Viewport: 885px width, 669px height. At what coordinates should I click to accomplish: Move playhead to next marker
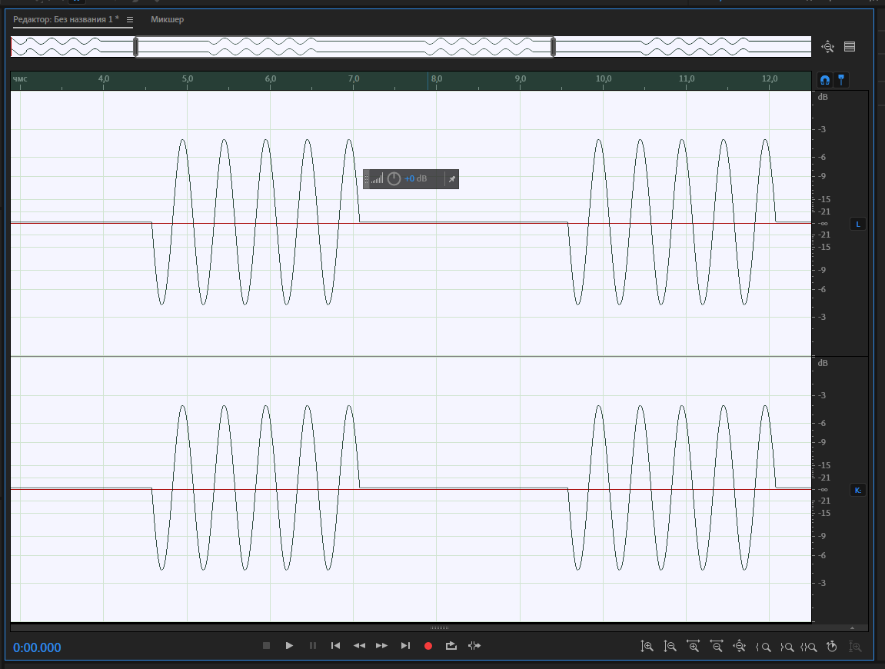(405, 645)
